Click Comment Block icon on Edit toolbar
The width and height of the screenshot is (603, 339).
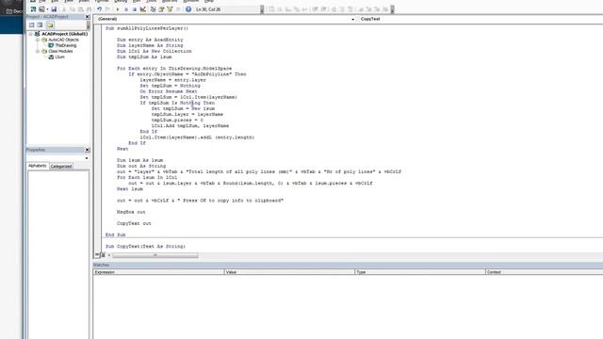[x=342, y=9]
